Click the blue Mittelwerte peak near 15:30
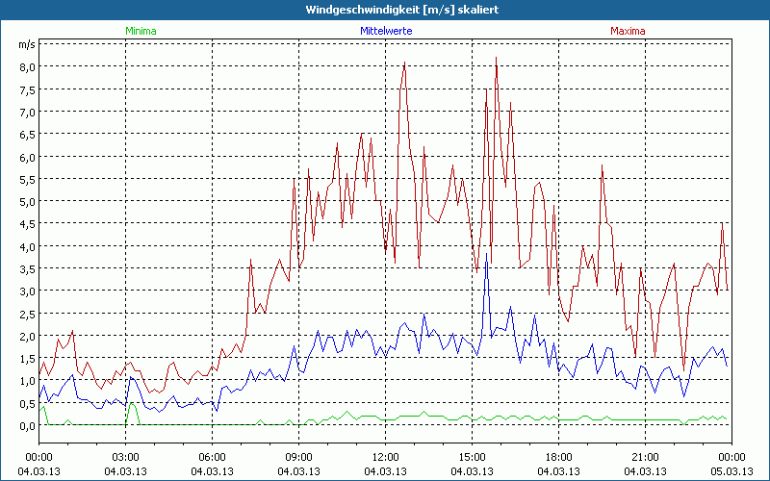Image resolution: width=770 pixels, height=481 pixels. pyautogui.click(x=486, y=254)
